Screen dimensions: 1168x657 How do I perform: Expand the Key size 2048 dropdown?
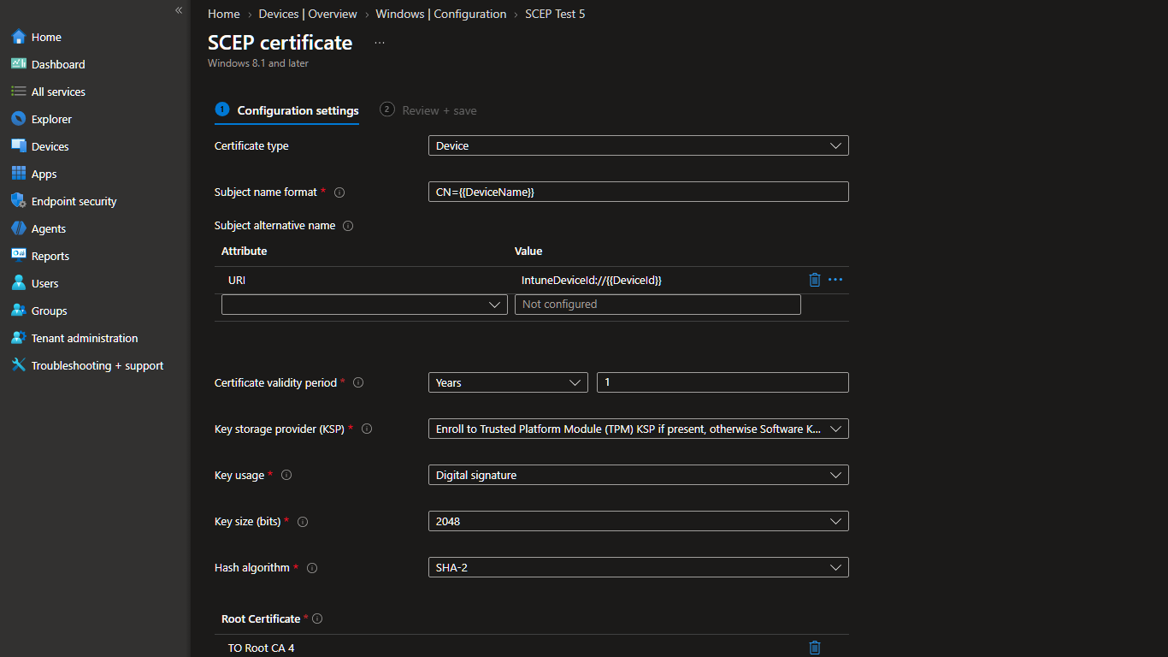pyautogui.click(x=639, y=521)
